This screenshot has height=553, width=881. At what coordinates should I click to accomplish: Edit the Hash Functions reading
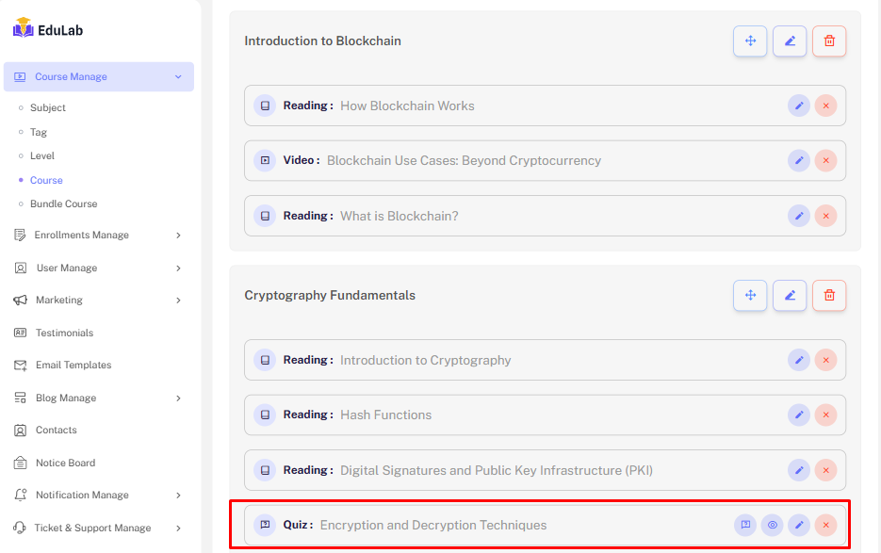point(799,415)
